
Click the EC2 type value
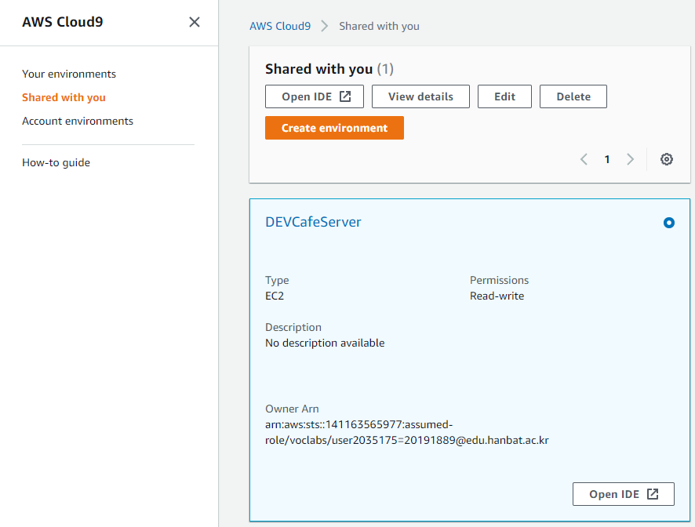[x=275, y=296]
